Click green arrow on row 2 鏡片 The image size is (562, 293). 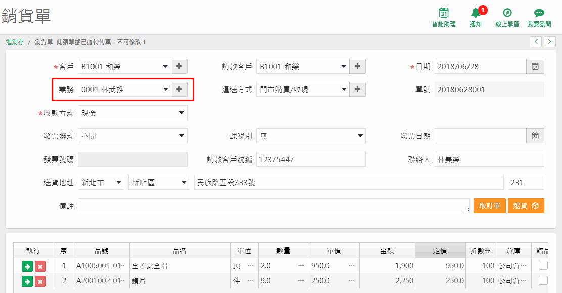click(27, 281)
